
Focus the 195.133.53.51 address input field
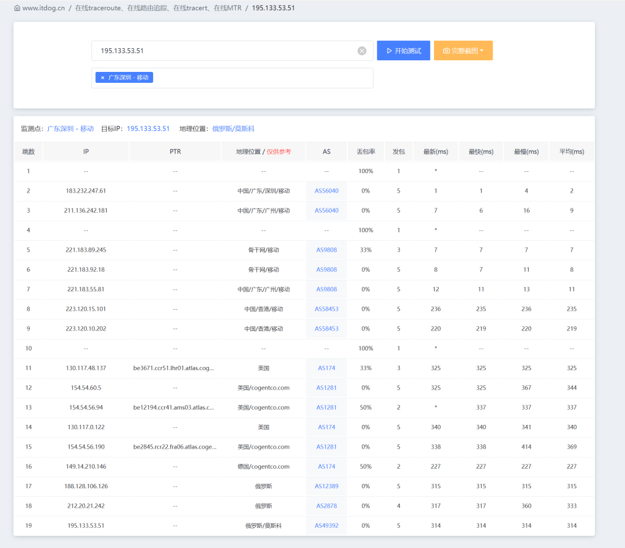[x=233, y=51]
